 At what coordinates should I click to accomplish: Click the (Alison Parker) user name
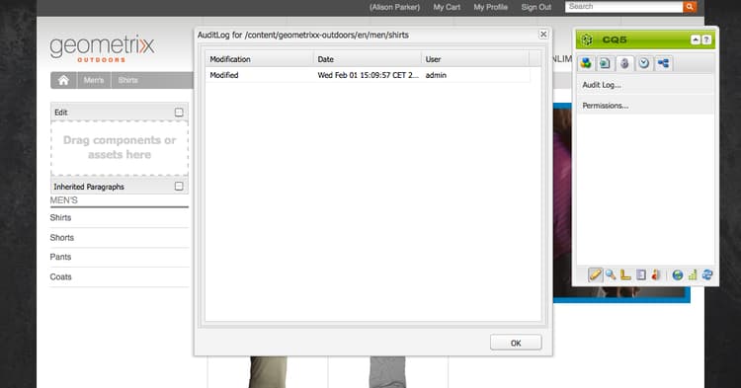[394, 7]
